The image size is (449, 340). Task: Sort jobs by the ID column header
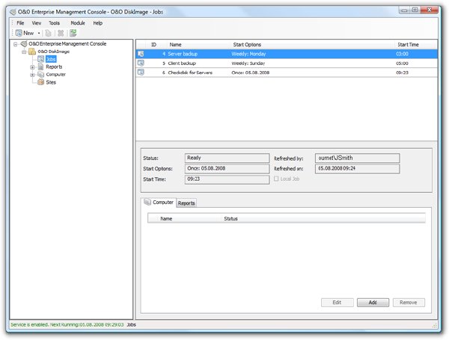tap(153, 45)
